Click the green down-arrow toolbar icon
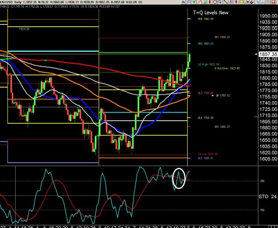This screenshot has width=278, height=228. coord(194,2)
